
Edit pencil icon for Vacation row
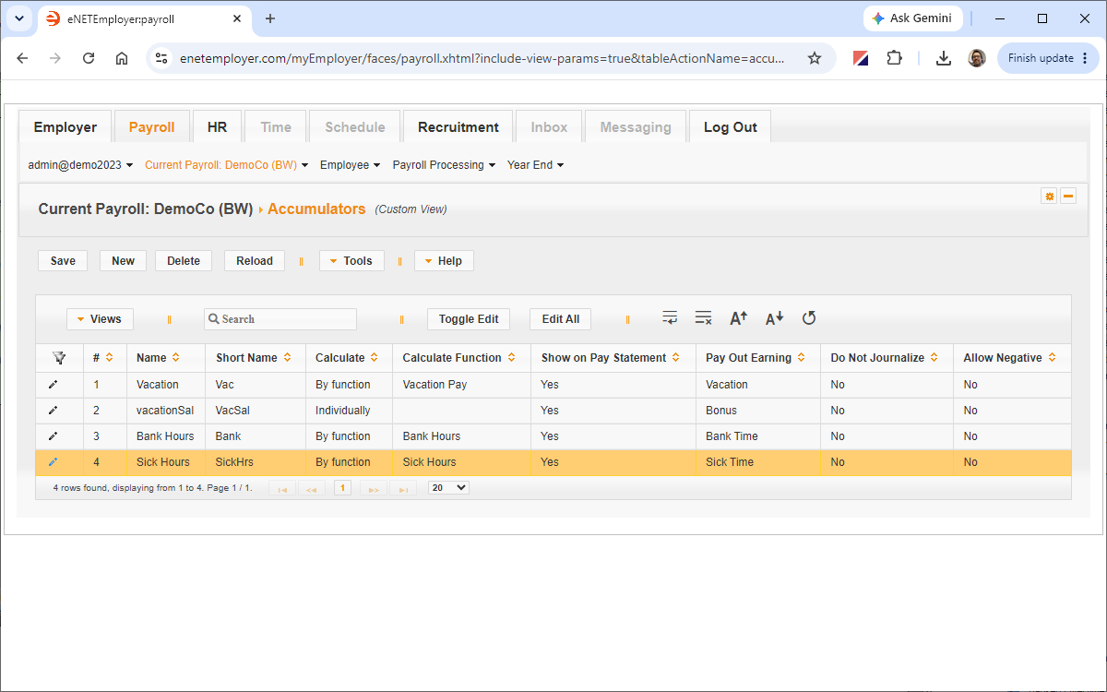[x=53, y=385]
